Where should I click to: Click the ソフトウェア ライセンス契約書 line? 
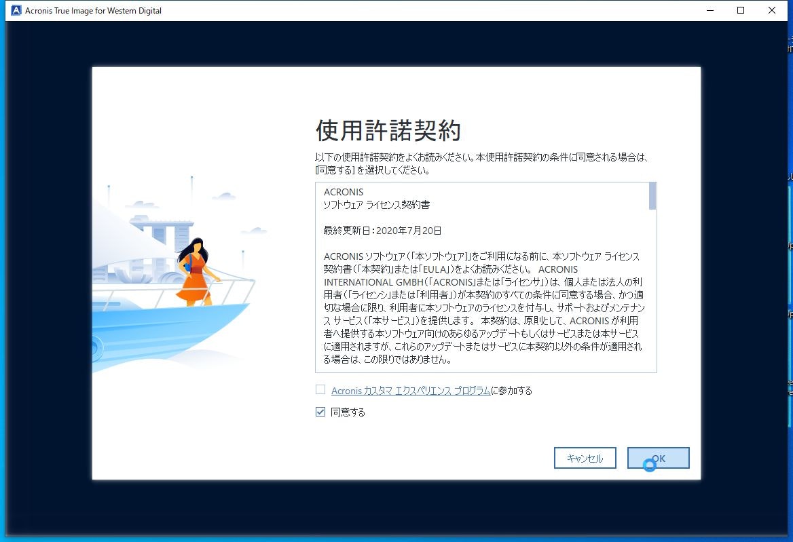377,205
